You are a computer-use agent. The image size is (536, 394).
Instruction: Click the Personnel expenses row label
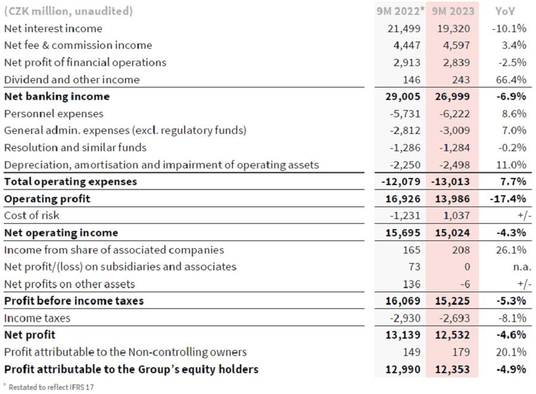point(54,114)
